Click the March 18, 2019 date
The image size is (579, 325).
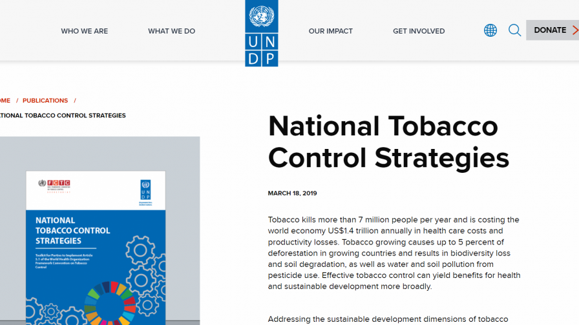(293, 193)
